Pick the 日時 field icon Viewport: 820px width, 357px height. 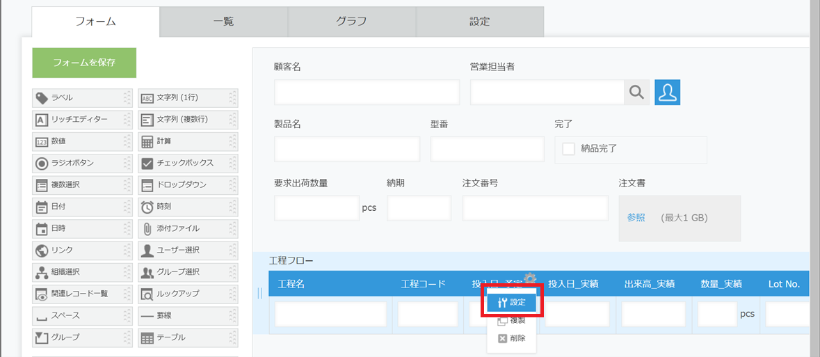tap(42, 228)
